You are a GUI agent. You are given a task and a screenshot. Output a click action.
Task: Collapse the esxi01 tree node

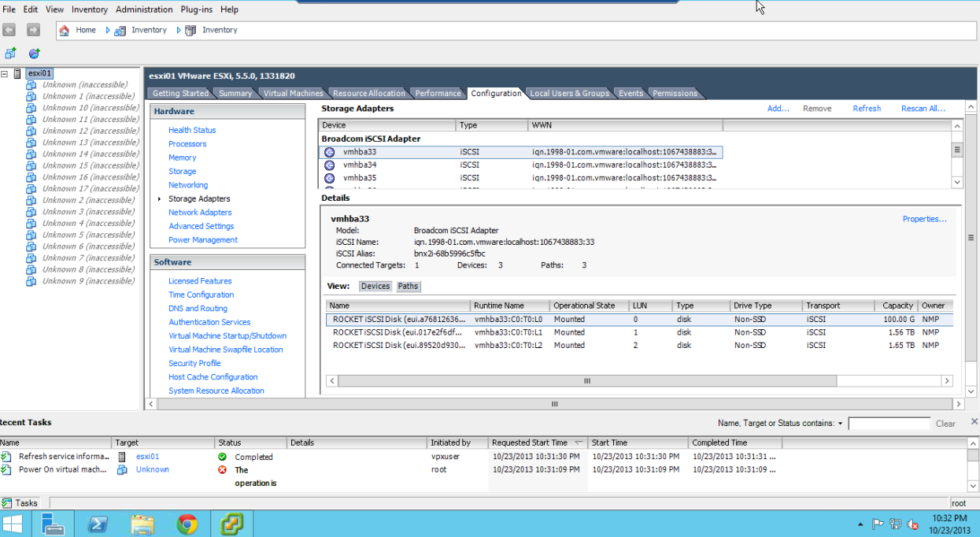(5, 73)
